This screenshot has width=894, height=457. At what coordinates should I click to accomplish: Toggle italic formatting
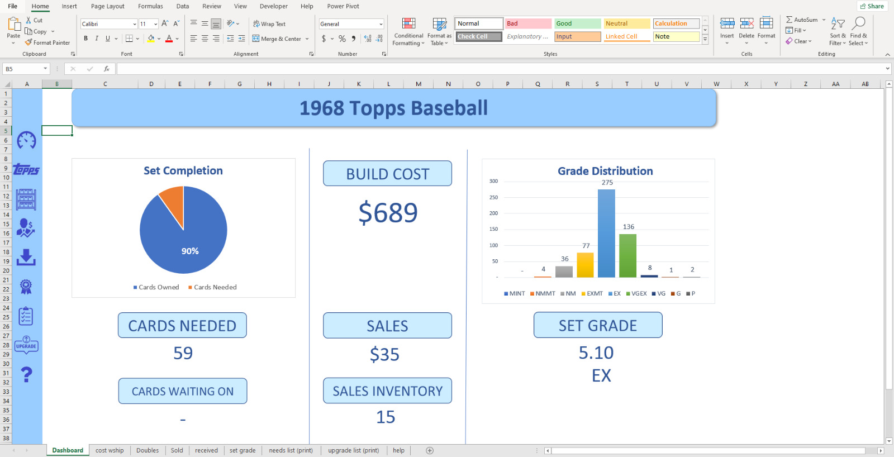click(97, 39)
